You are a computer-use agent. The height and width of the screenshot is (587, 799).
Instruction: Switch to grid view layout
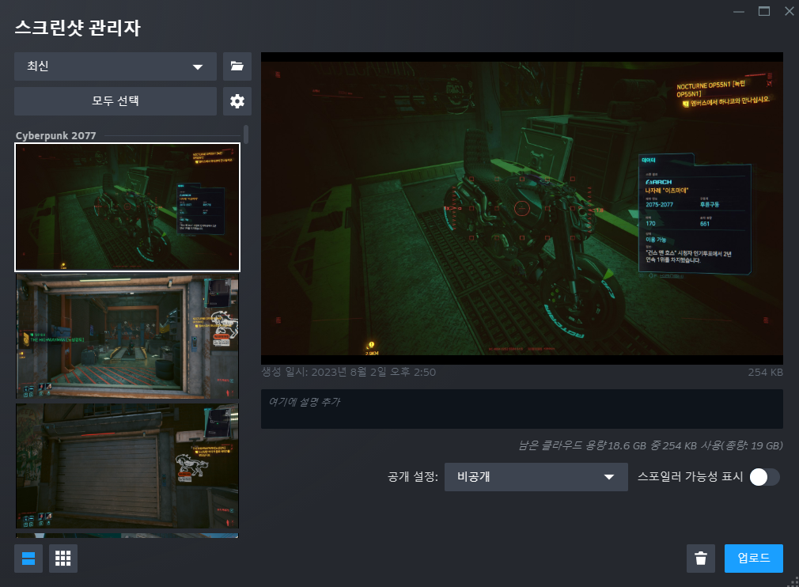coord(63,559)
